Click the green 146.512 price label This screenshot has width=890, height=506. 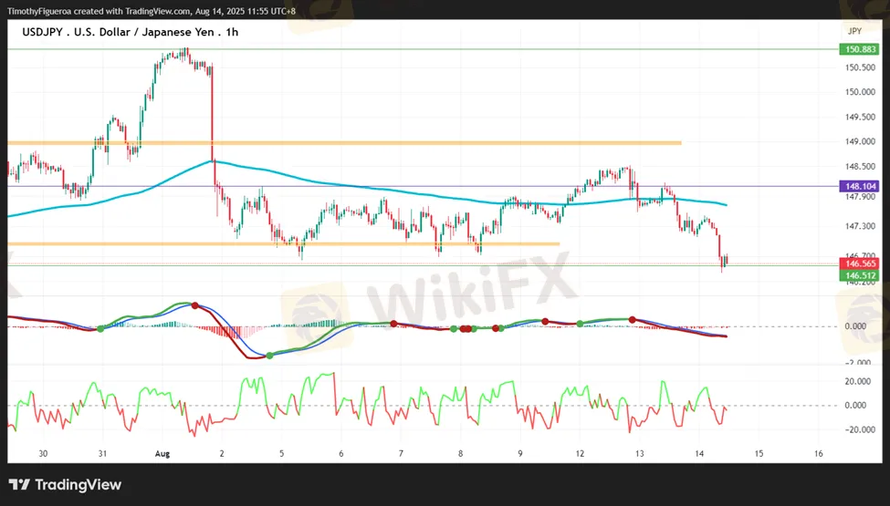coord(860,275)
